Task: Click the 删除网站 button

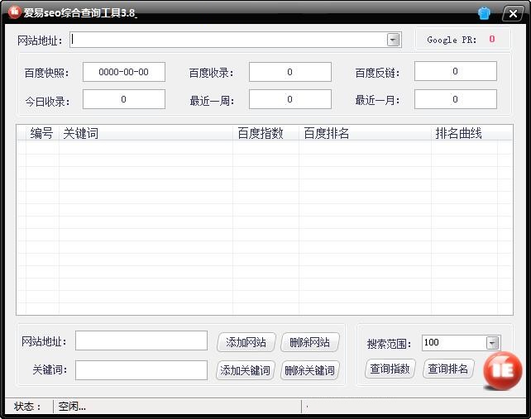Action: point(310,342)
